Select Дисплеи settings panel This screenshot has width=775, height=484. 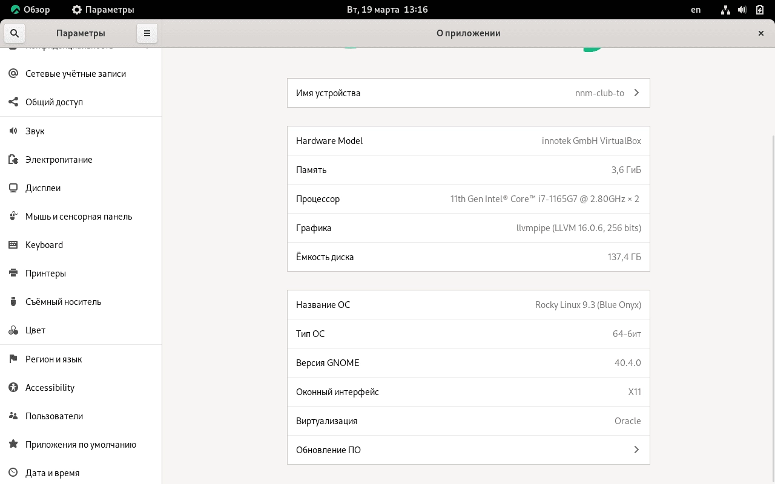click(x=81, y=188)
